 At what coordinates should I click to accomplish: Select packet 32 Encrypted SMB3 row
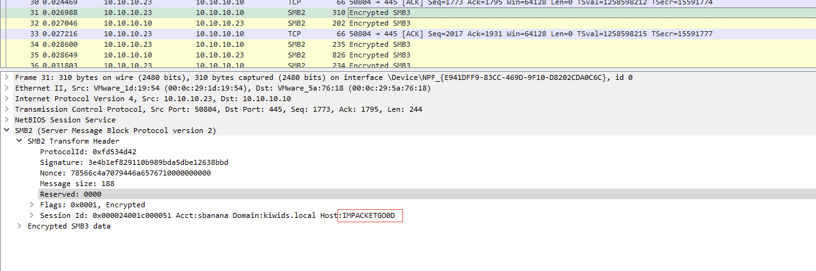[408, 23]
